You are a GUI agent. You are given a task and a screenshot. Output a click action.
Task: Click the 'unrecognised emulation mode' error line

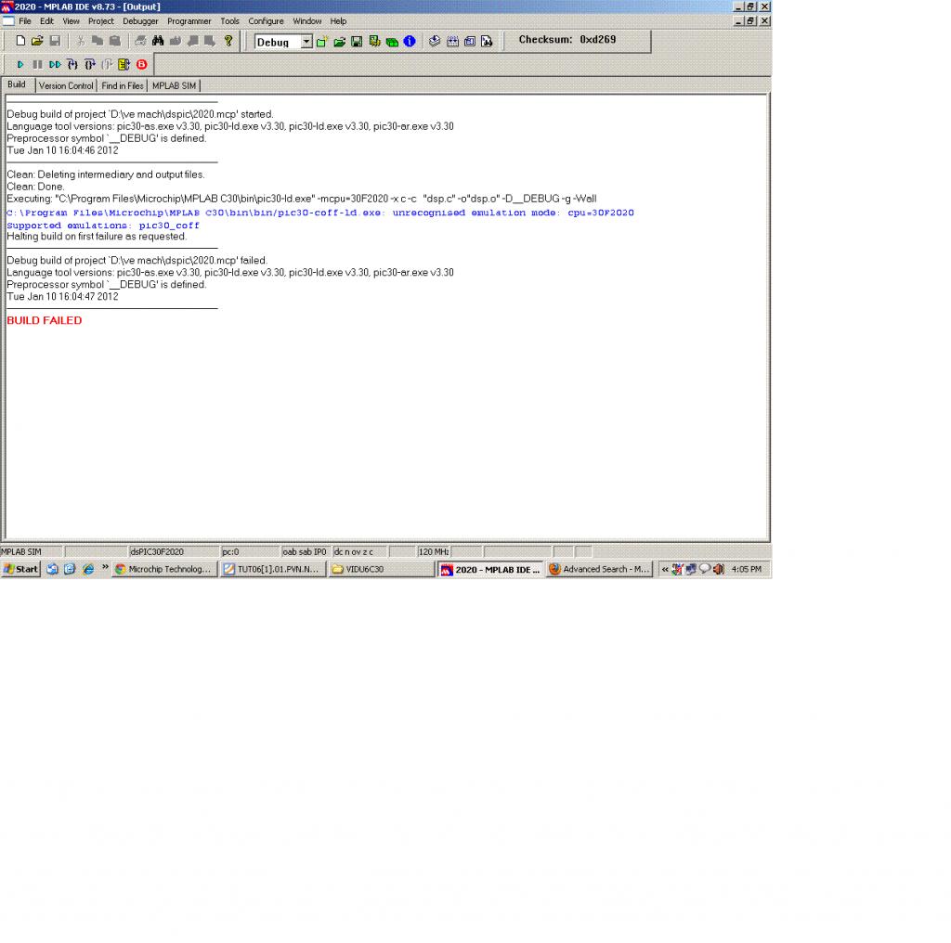pos(320,213)
